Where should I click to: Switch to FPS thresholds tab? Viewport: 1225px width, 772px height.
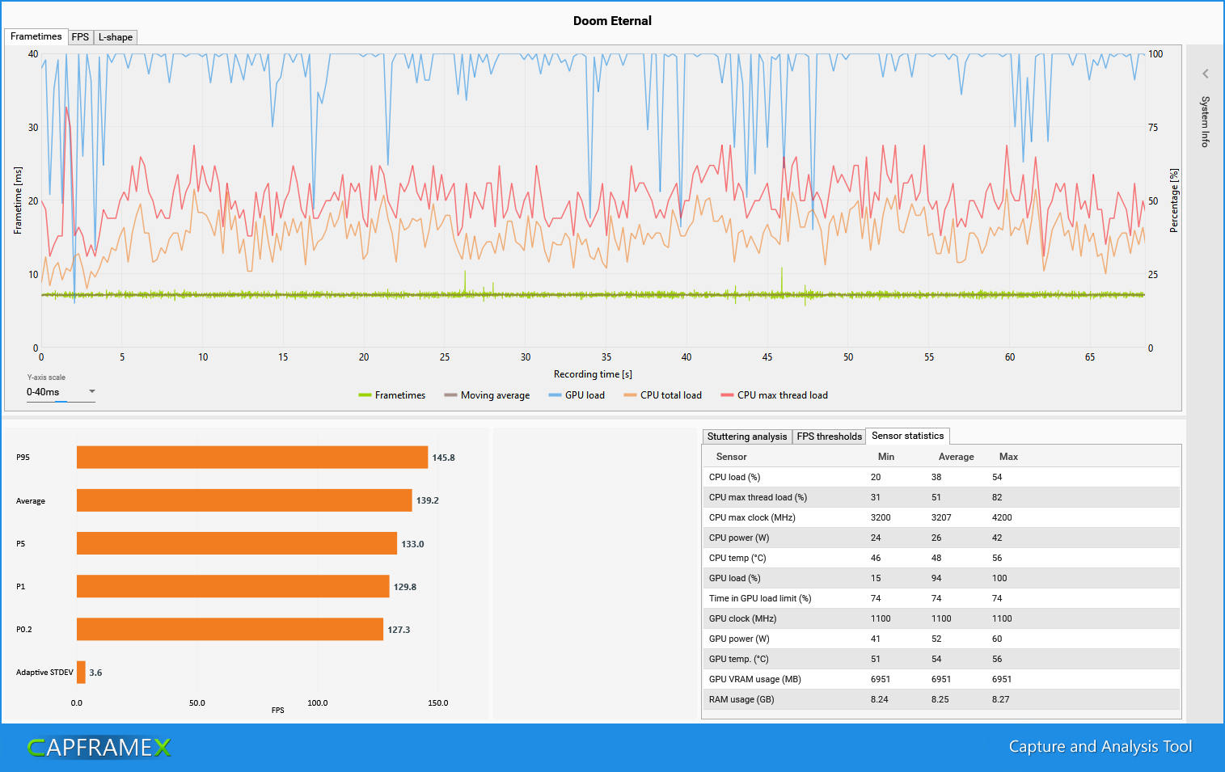pyautogui.click(x=829, y=437)
